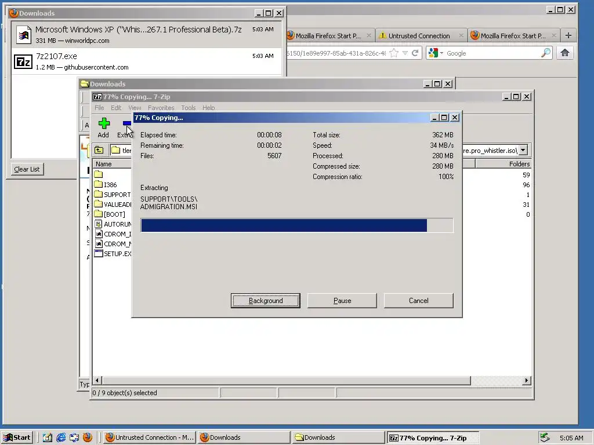
Task: Click the 5:05 AM taskbar clock
Action: (x=571, y=438)
